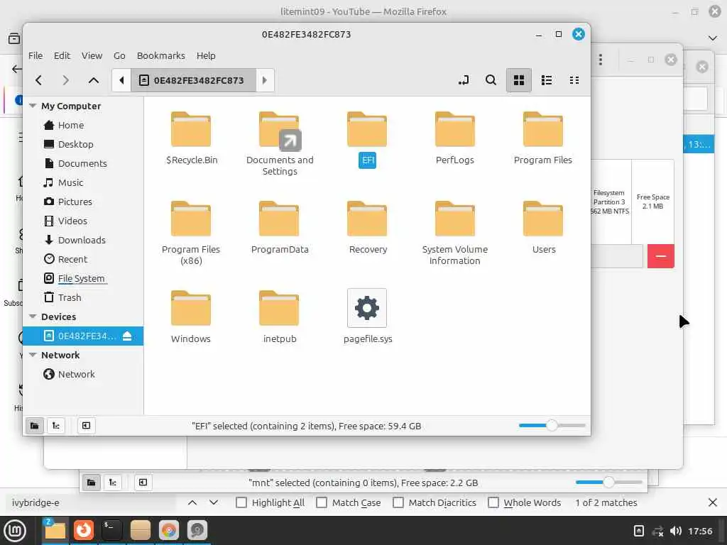Show places sidebar button in status bar
Viewport: 727px width, 545px height.
[34, 426]
